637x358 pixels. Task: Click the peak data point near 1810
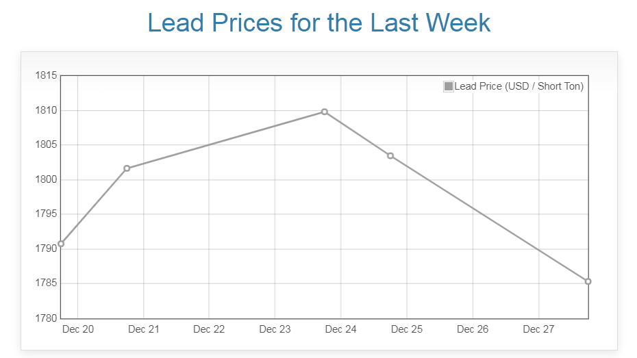[x=325, y=112]
